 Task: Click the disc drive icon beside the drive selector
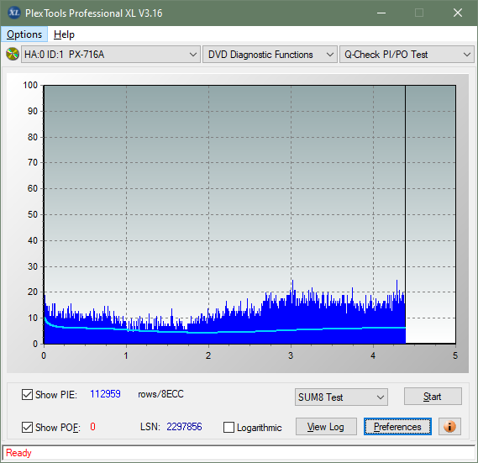click(13, 54)
